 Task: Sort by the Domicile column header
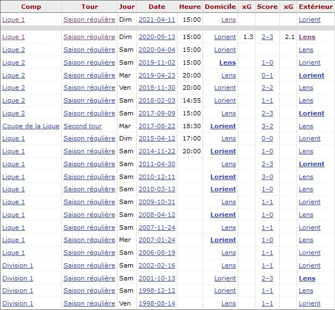pos(220,7)
